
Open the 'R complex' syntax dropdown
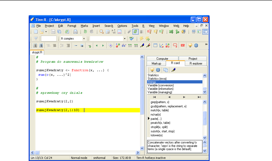point(84,39)
